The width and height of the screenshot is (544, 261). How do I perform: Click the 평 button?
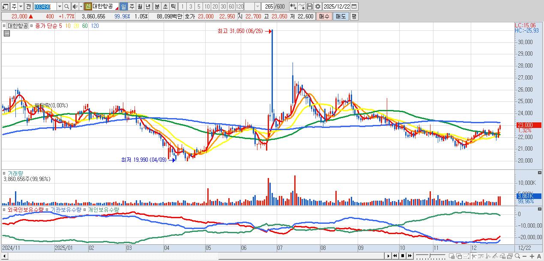(x=354, y=16)
